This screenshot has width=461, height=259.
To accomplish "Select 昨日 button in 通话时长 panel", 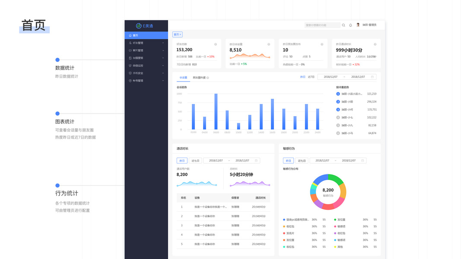I will click(182, 161).
